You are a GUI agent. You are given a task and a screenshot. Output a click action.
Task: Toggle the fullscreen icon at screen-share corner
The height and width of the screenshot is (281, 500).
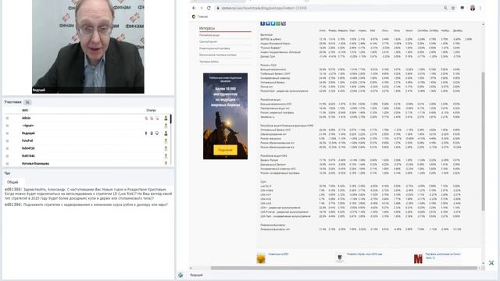(491, 263)
